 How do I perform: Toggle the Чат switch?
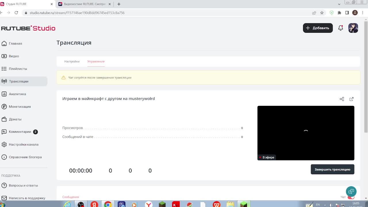[x=351, y=197]
